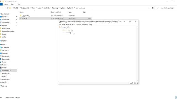
Task: Click the 'c = 0' code line
Action: pyautogui.click(x=65, y=29)
